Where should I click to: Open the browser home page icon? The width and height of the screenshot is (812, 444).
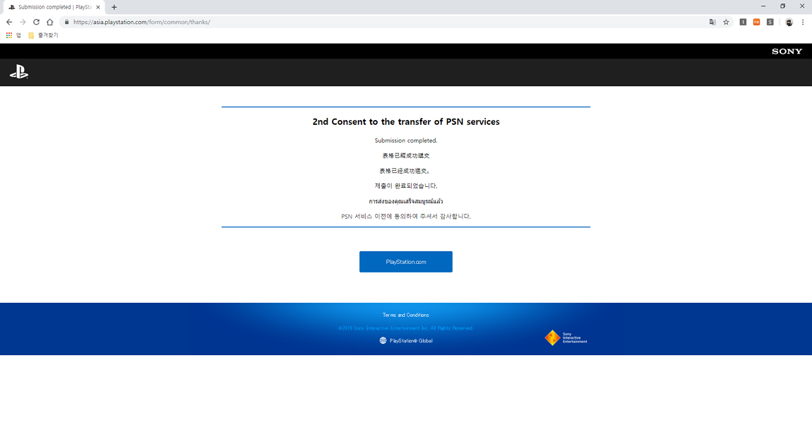click(49, 22)
